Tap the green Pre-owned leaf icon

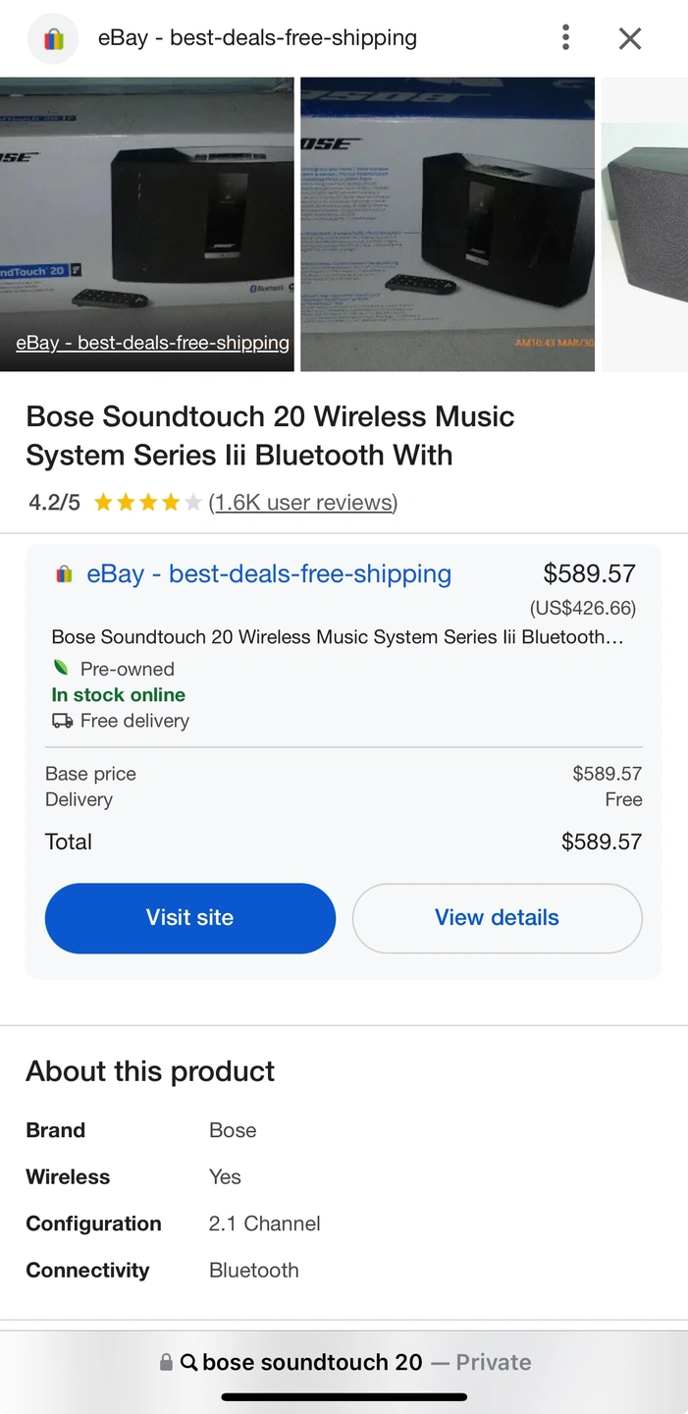click(61, 669)
